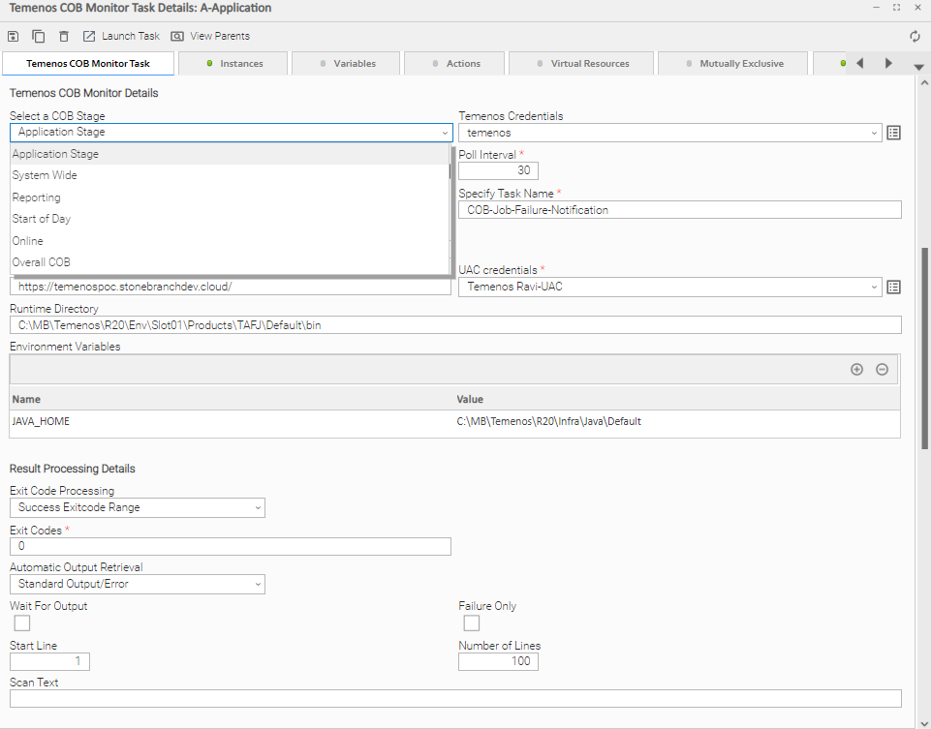
Task: Switch to the Variables tab
Action: pos(348,64)
